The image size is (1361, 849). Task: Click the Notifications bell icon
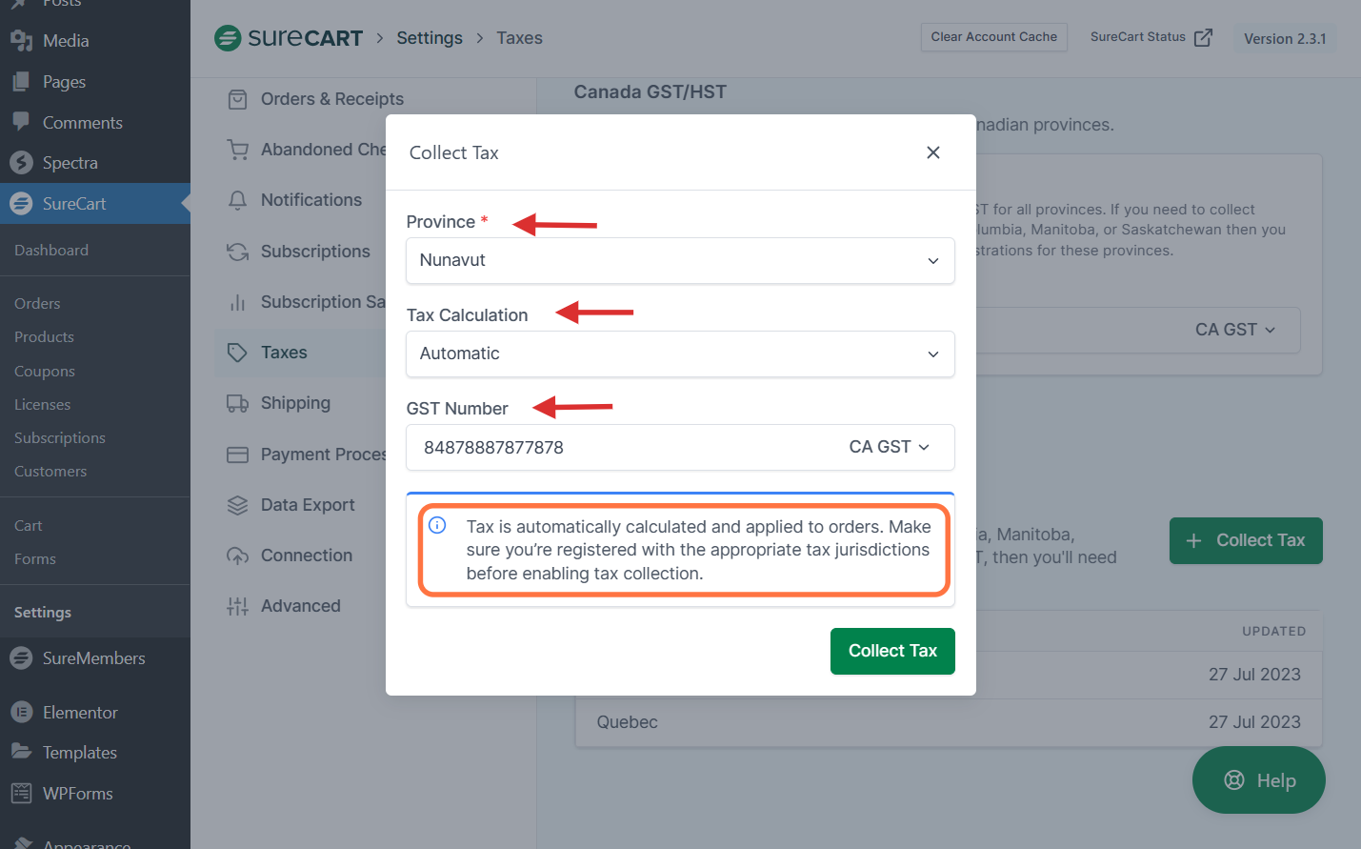click(x=237, y=200)
